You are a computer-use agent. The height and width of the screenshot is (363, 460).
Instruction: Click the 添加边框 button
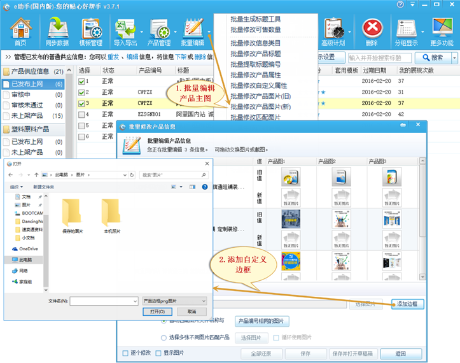(x=407, y=304)
